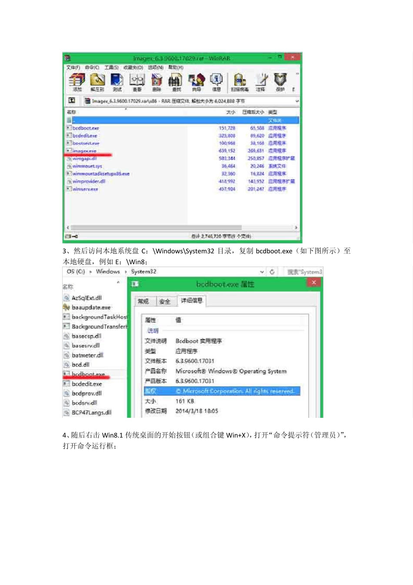
Task: Expand the WinRAR address path dropdown
Action: (x=297, y=101)
